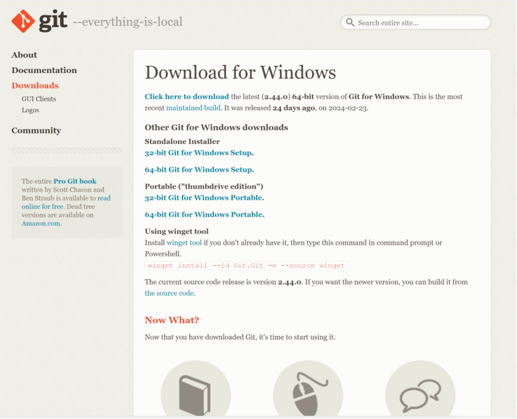
Task: Click the 'Using winget tool' subheading
Action: click(177, 231)
